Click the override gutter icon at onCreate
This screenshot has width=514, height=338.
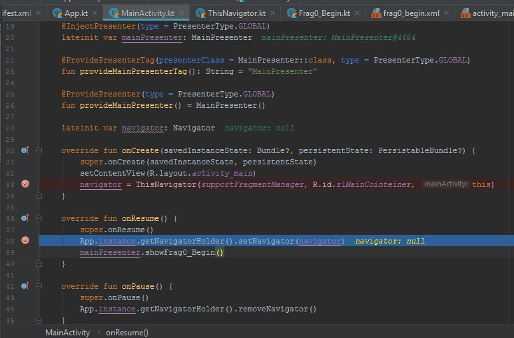25,150
